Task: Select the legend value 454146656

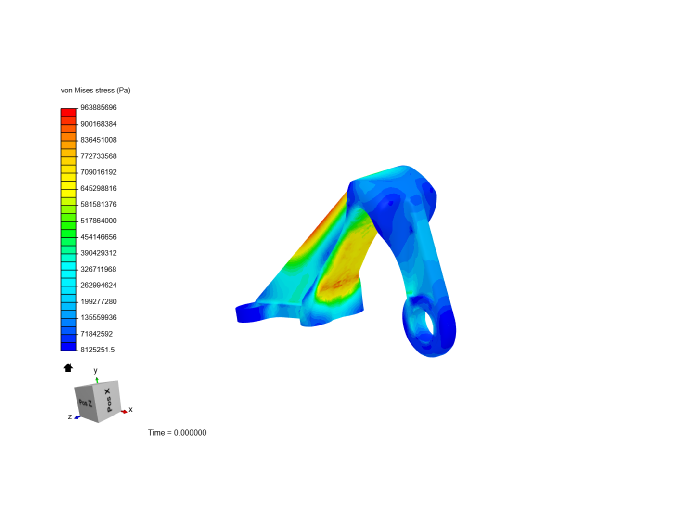Action: pyautogui.click(x=98, y=237)
